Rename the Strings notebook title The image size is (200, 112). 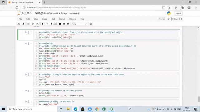tap(39, 13)
